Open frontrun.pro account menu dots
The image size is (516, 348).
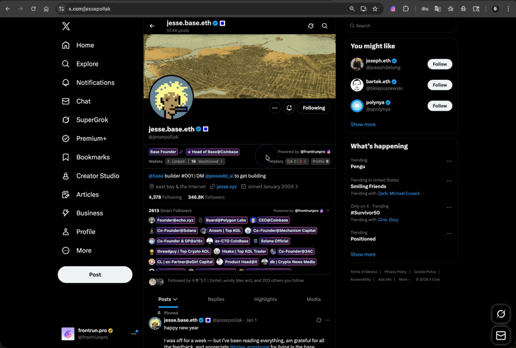134,334
